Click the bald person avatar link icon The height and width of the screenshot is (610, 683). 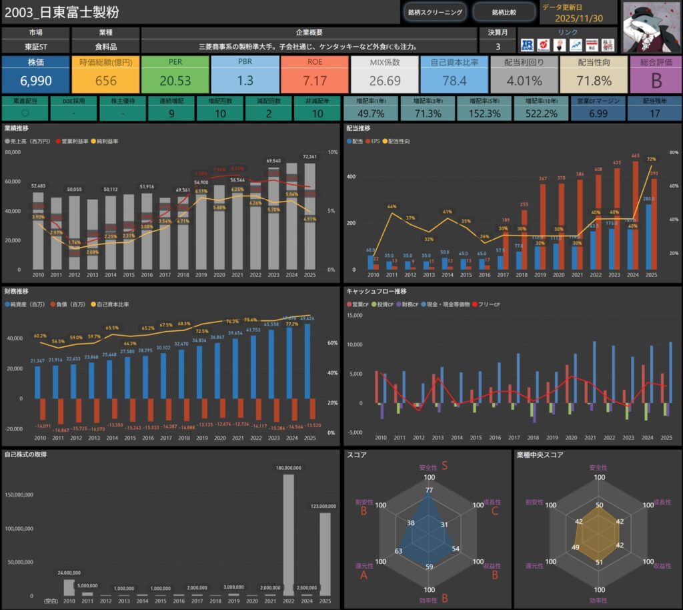pyautogui.click(x=560, y=45)
